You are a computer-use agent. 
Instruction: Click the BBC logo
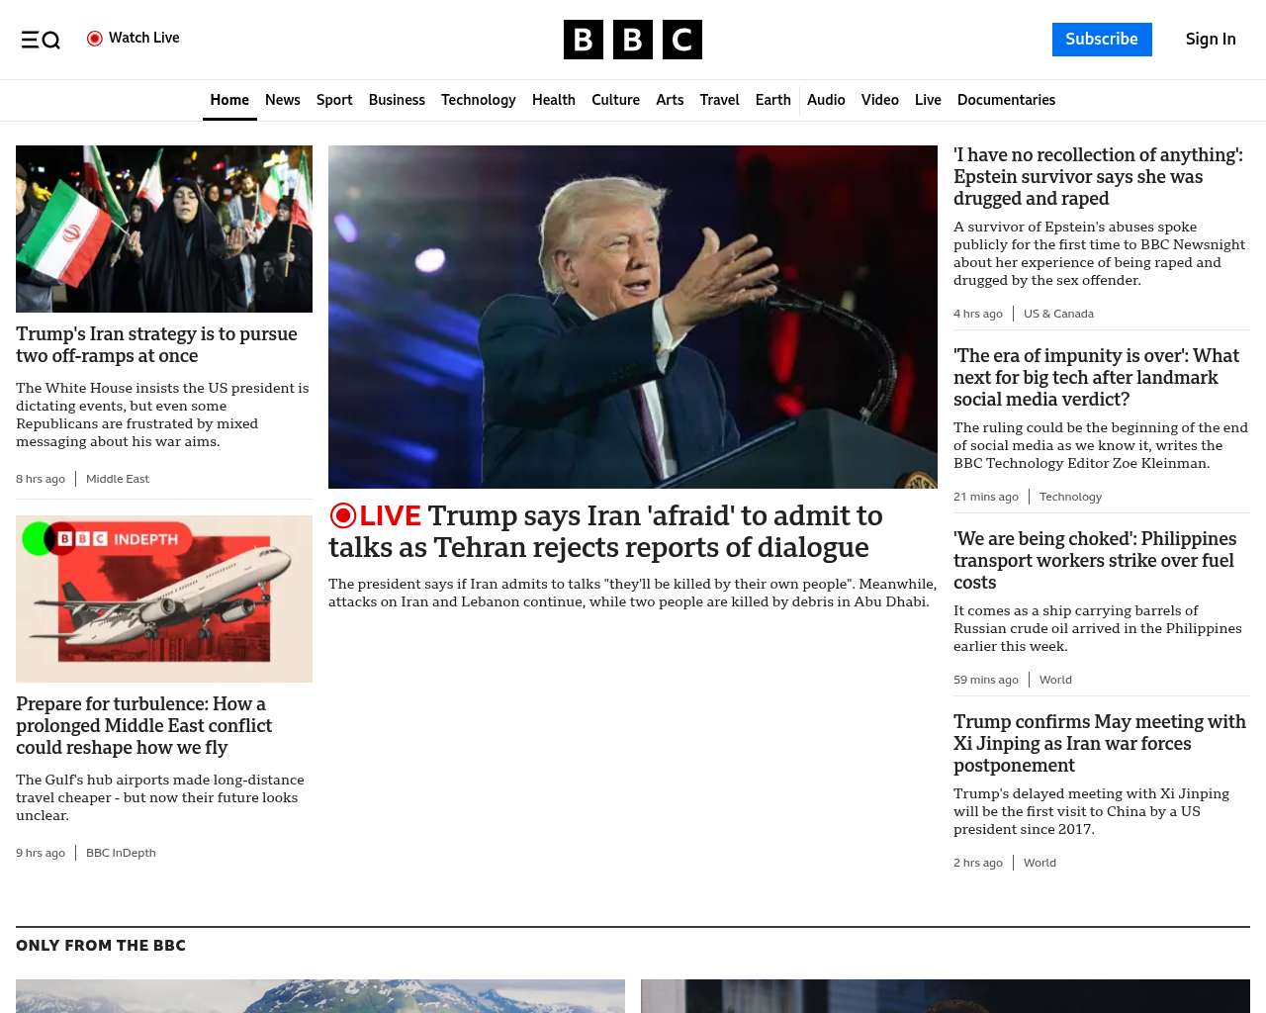click(632, 40)
